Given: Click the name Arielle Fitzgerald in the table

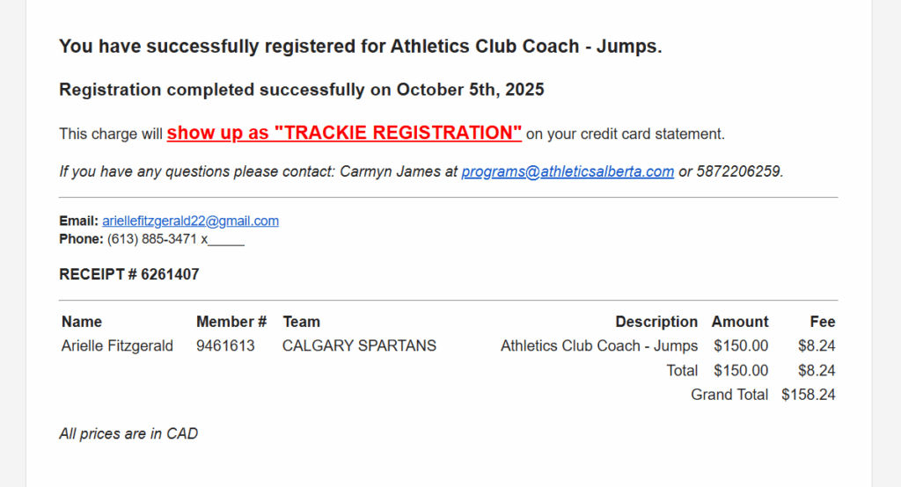Looking at the screenshot, I should (x=117, y=345).
